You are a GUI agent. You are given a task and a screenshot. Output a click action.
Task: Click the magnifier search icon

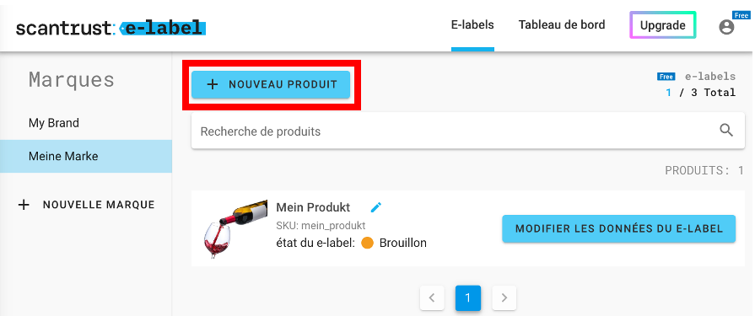click(x=726, y=130)
